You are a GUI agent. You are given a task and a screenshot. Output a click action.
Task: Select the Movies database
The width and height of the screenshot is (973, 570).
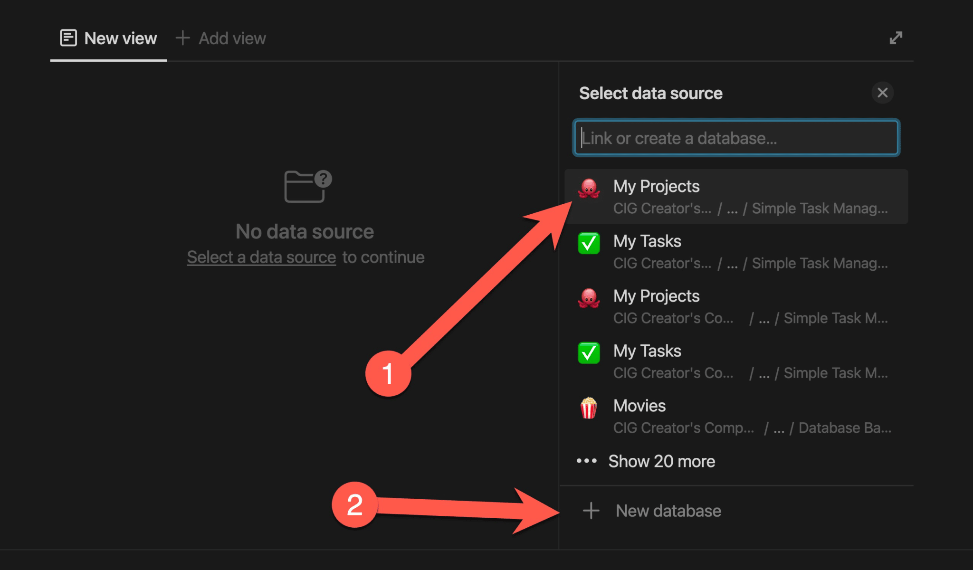pyautogui.click(x=736, y=417)
